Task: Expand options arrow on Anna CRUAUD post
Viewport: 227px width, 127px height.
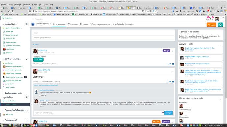Action: (x=172, y=71)
